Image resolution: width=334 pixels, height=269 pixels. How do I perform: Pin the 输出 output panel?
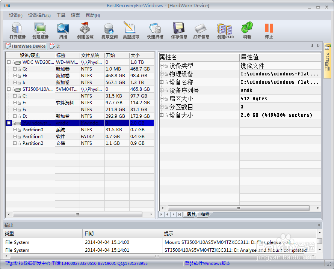coord(319,225)
